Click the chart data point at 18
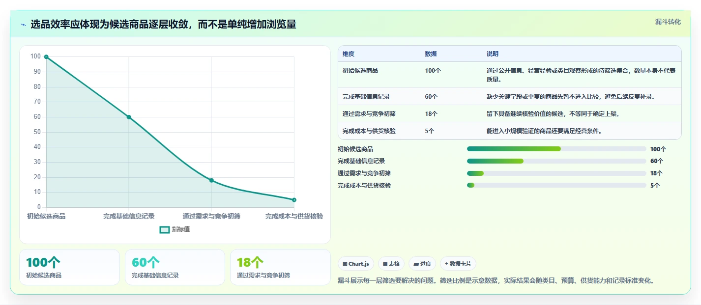This screenshot has width=701, height=305. pyautogui.click(x=211, y=180)
